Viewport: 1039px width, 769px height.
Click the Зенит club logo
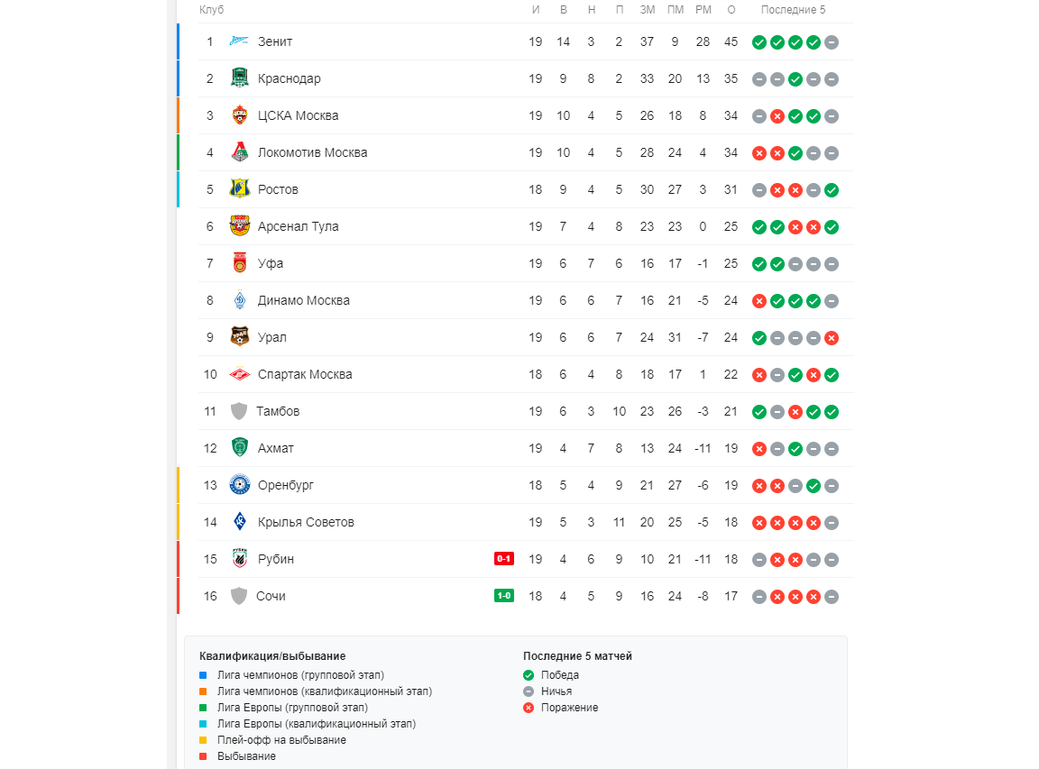click(x=239, y=41)
